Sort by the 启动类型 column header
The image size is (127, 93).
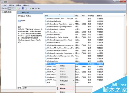coord(92,16)
